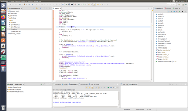The image size is (188, 111).
Task: Click the green Run toolbar icon
Action: coord(84,5)
